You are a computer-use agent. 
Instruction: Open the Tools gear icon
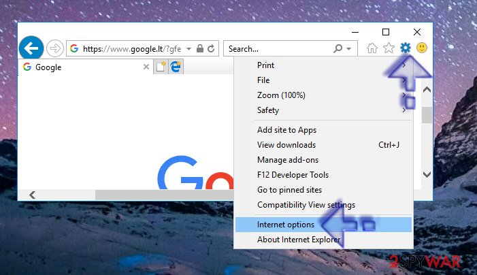[405, 48]
